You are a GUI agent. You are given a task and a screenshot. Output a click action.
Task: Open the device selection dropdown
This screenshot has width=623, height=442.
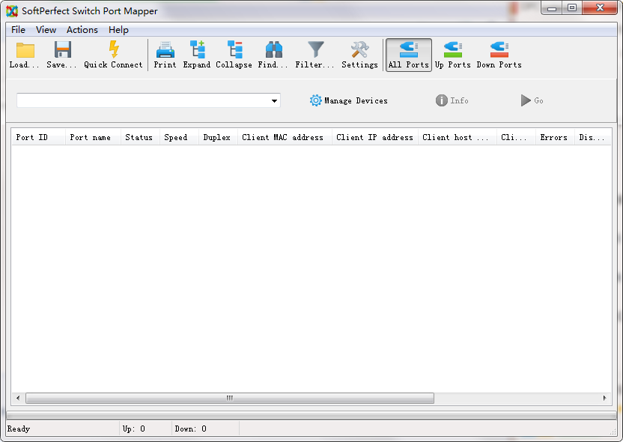pyautogui.click(x=274, y=100)
